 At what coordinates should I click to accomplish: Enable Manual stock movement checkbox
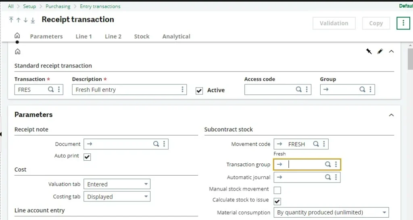(277, 190)
